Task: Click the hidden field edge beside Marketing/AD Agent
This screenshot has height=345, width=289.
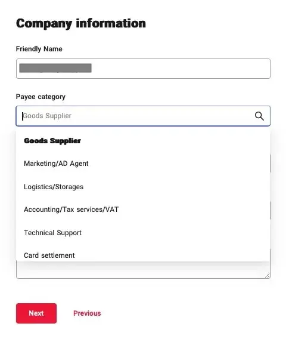Action: pos(270,164)
